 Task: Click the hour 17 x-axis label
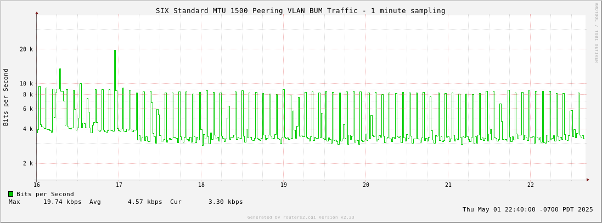pos(119,185)
